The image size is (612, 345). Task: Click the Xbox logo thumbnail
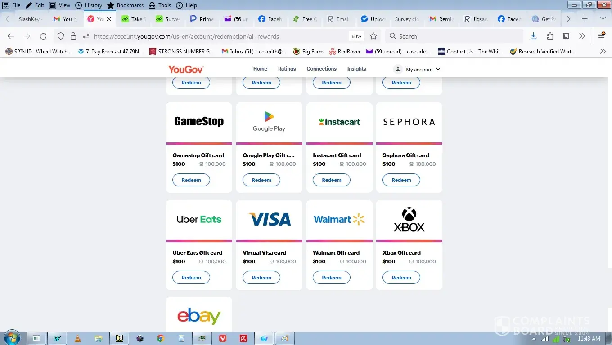tap(409, 220)
